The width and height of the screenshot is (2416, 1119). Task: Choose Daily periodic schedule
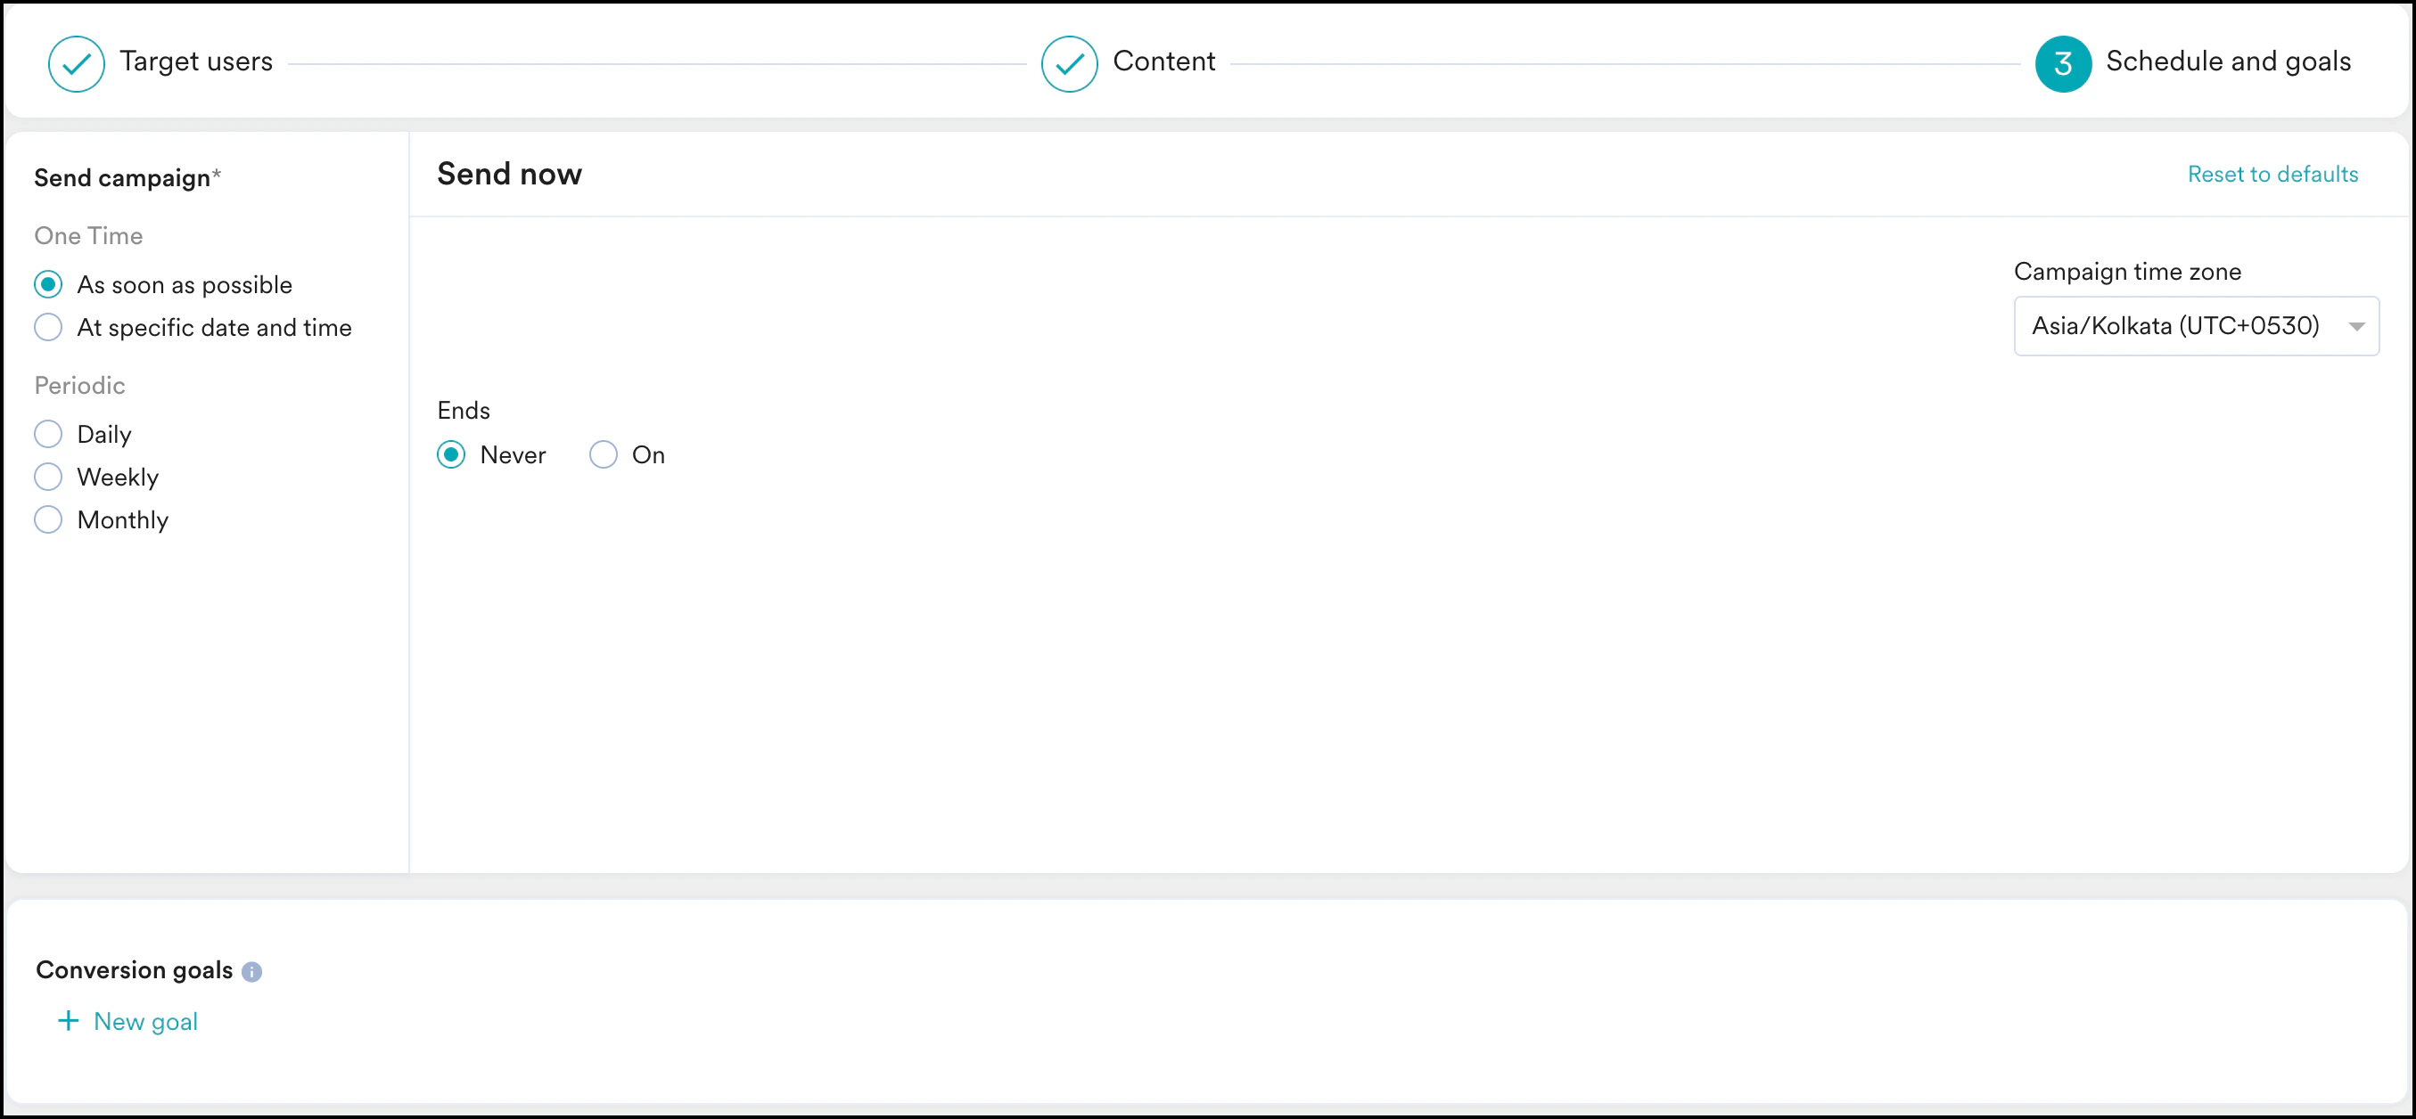tap(48, 434)
